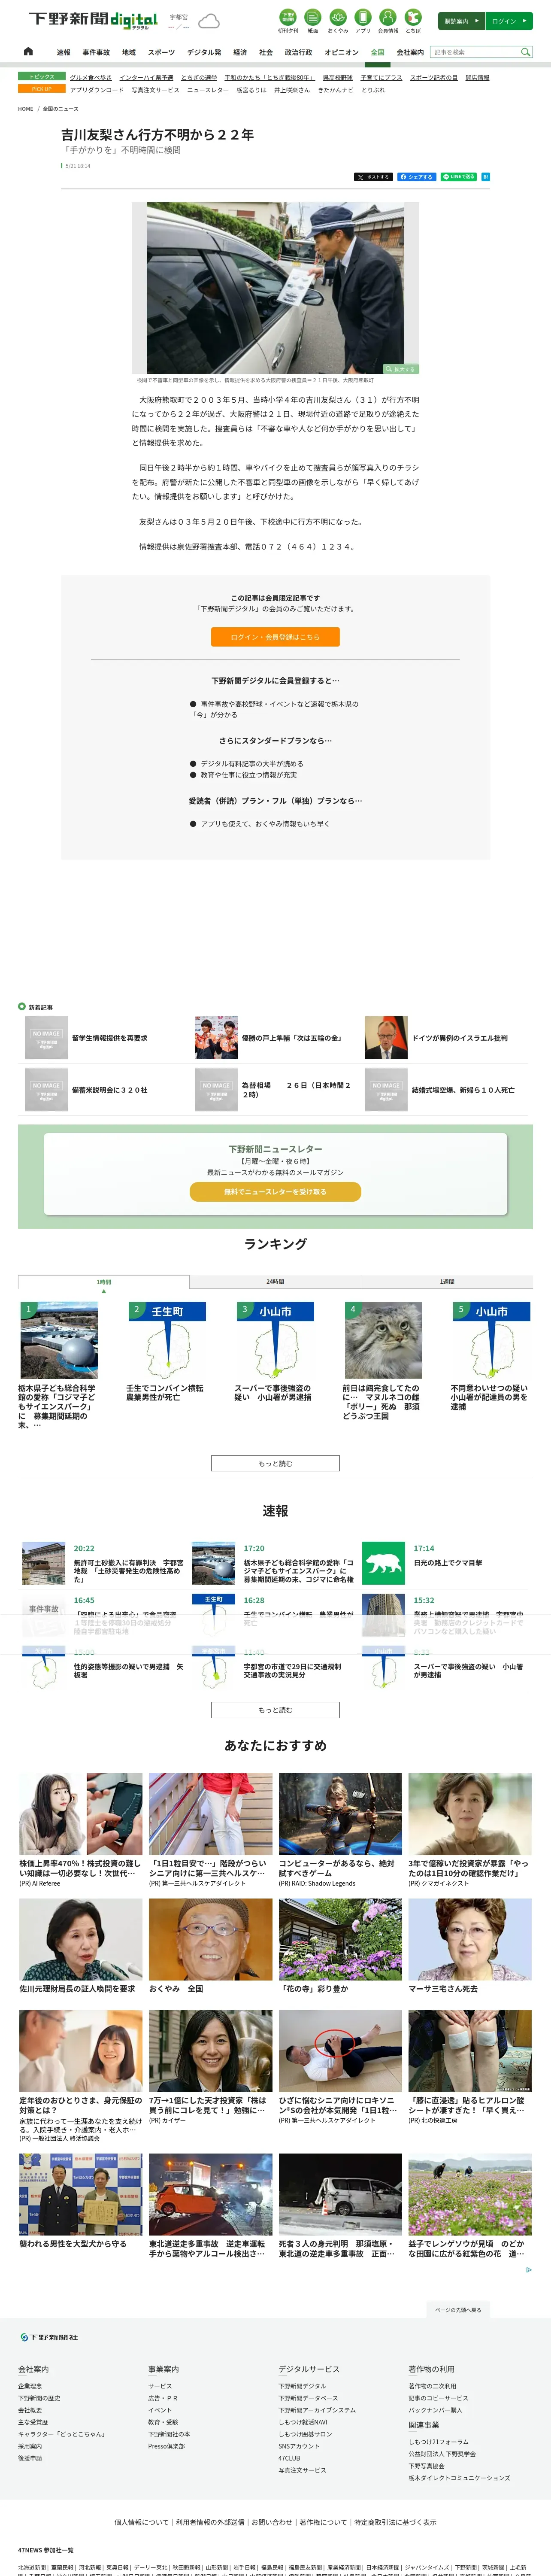This screenshot has width=551, height=2576.
Task: Open the 会社案内 menu item
Action: 410,52
